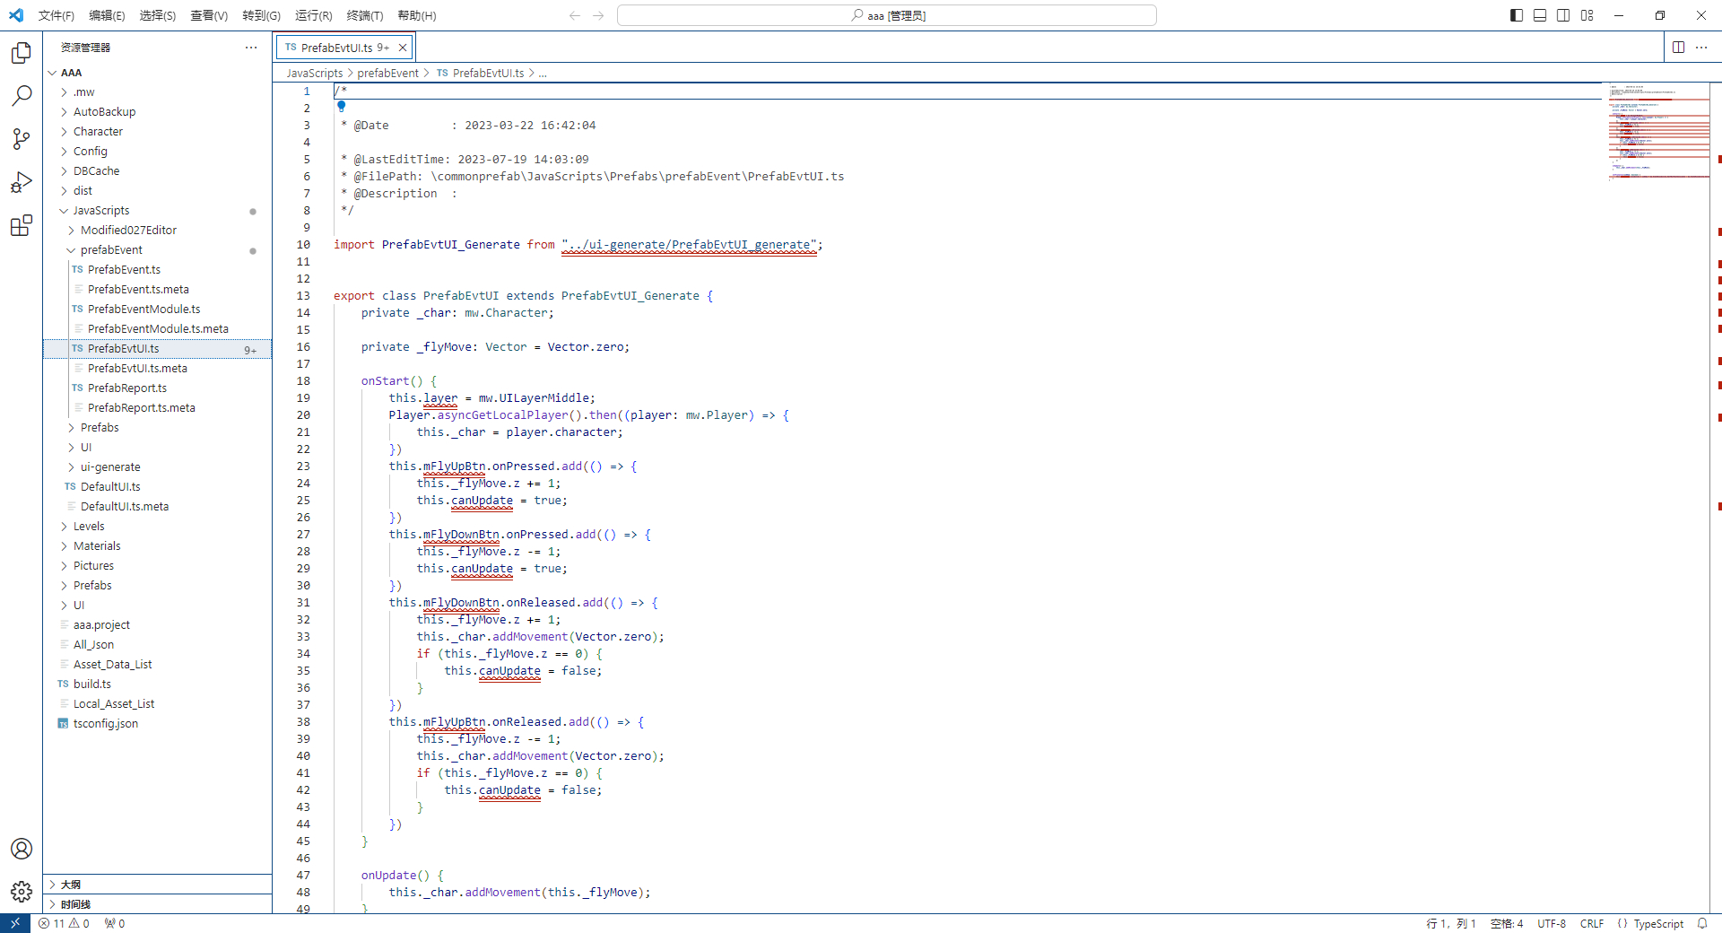Split the editor to the right
Image resolution: width=1722 pixels, height=933 pixels.
[1678, 48]
